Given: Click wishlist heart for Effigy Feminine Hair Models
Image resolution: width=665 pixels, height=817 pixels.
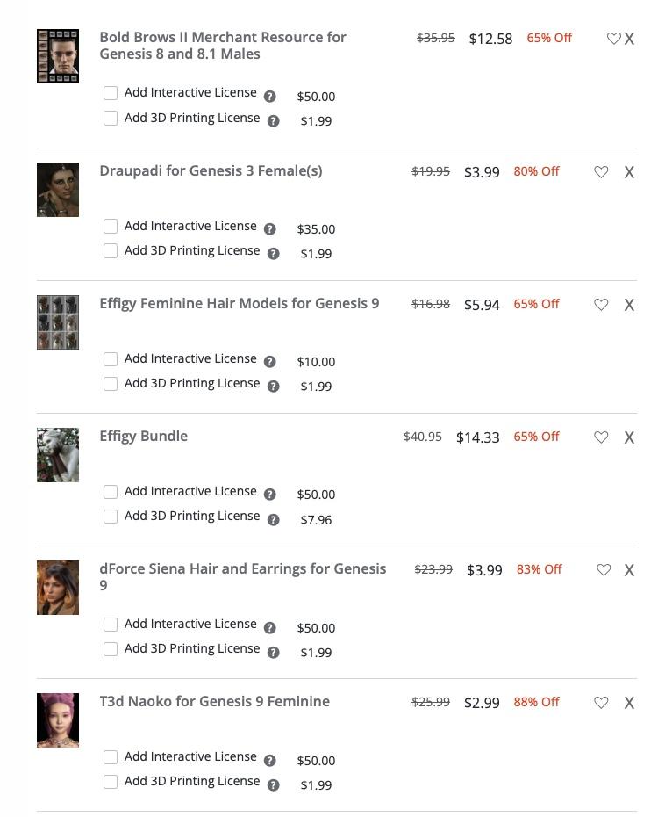Looking at the screenshot, I should [601, 305].
